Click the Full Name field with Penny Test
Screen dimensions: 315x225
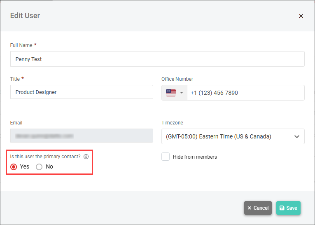(157, 59)
